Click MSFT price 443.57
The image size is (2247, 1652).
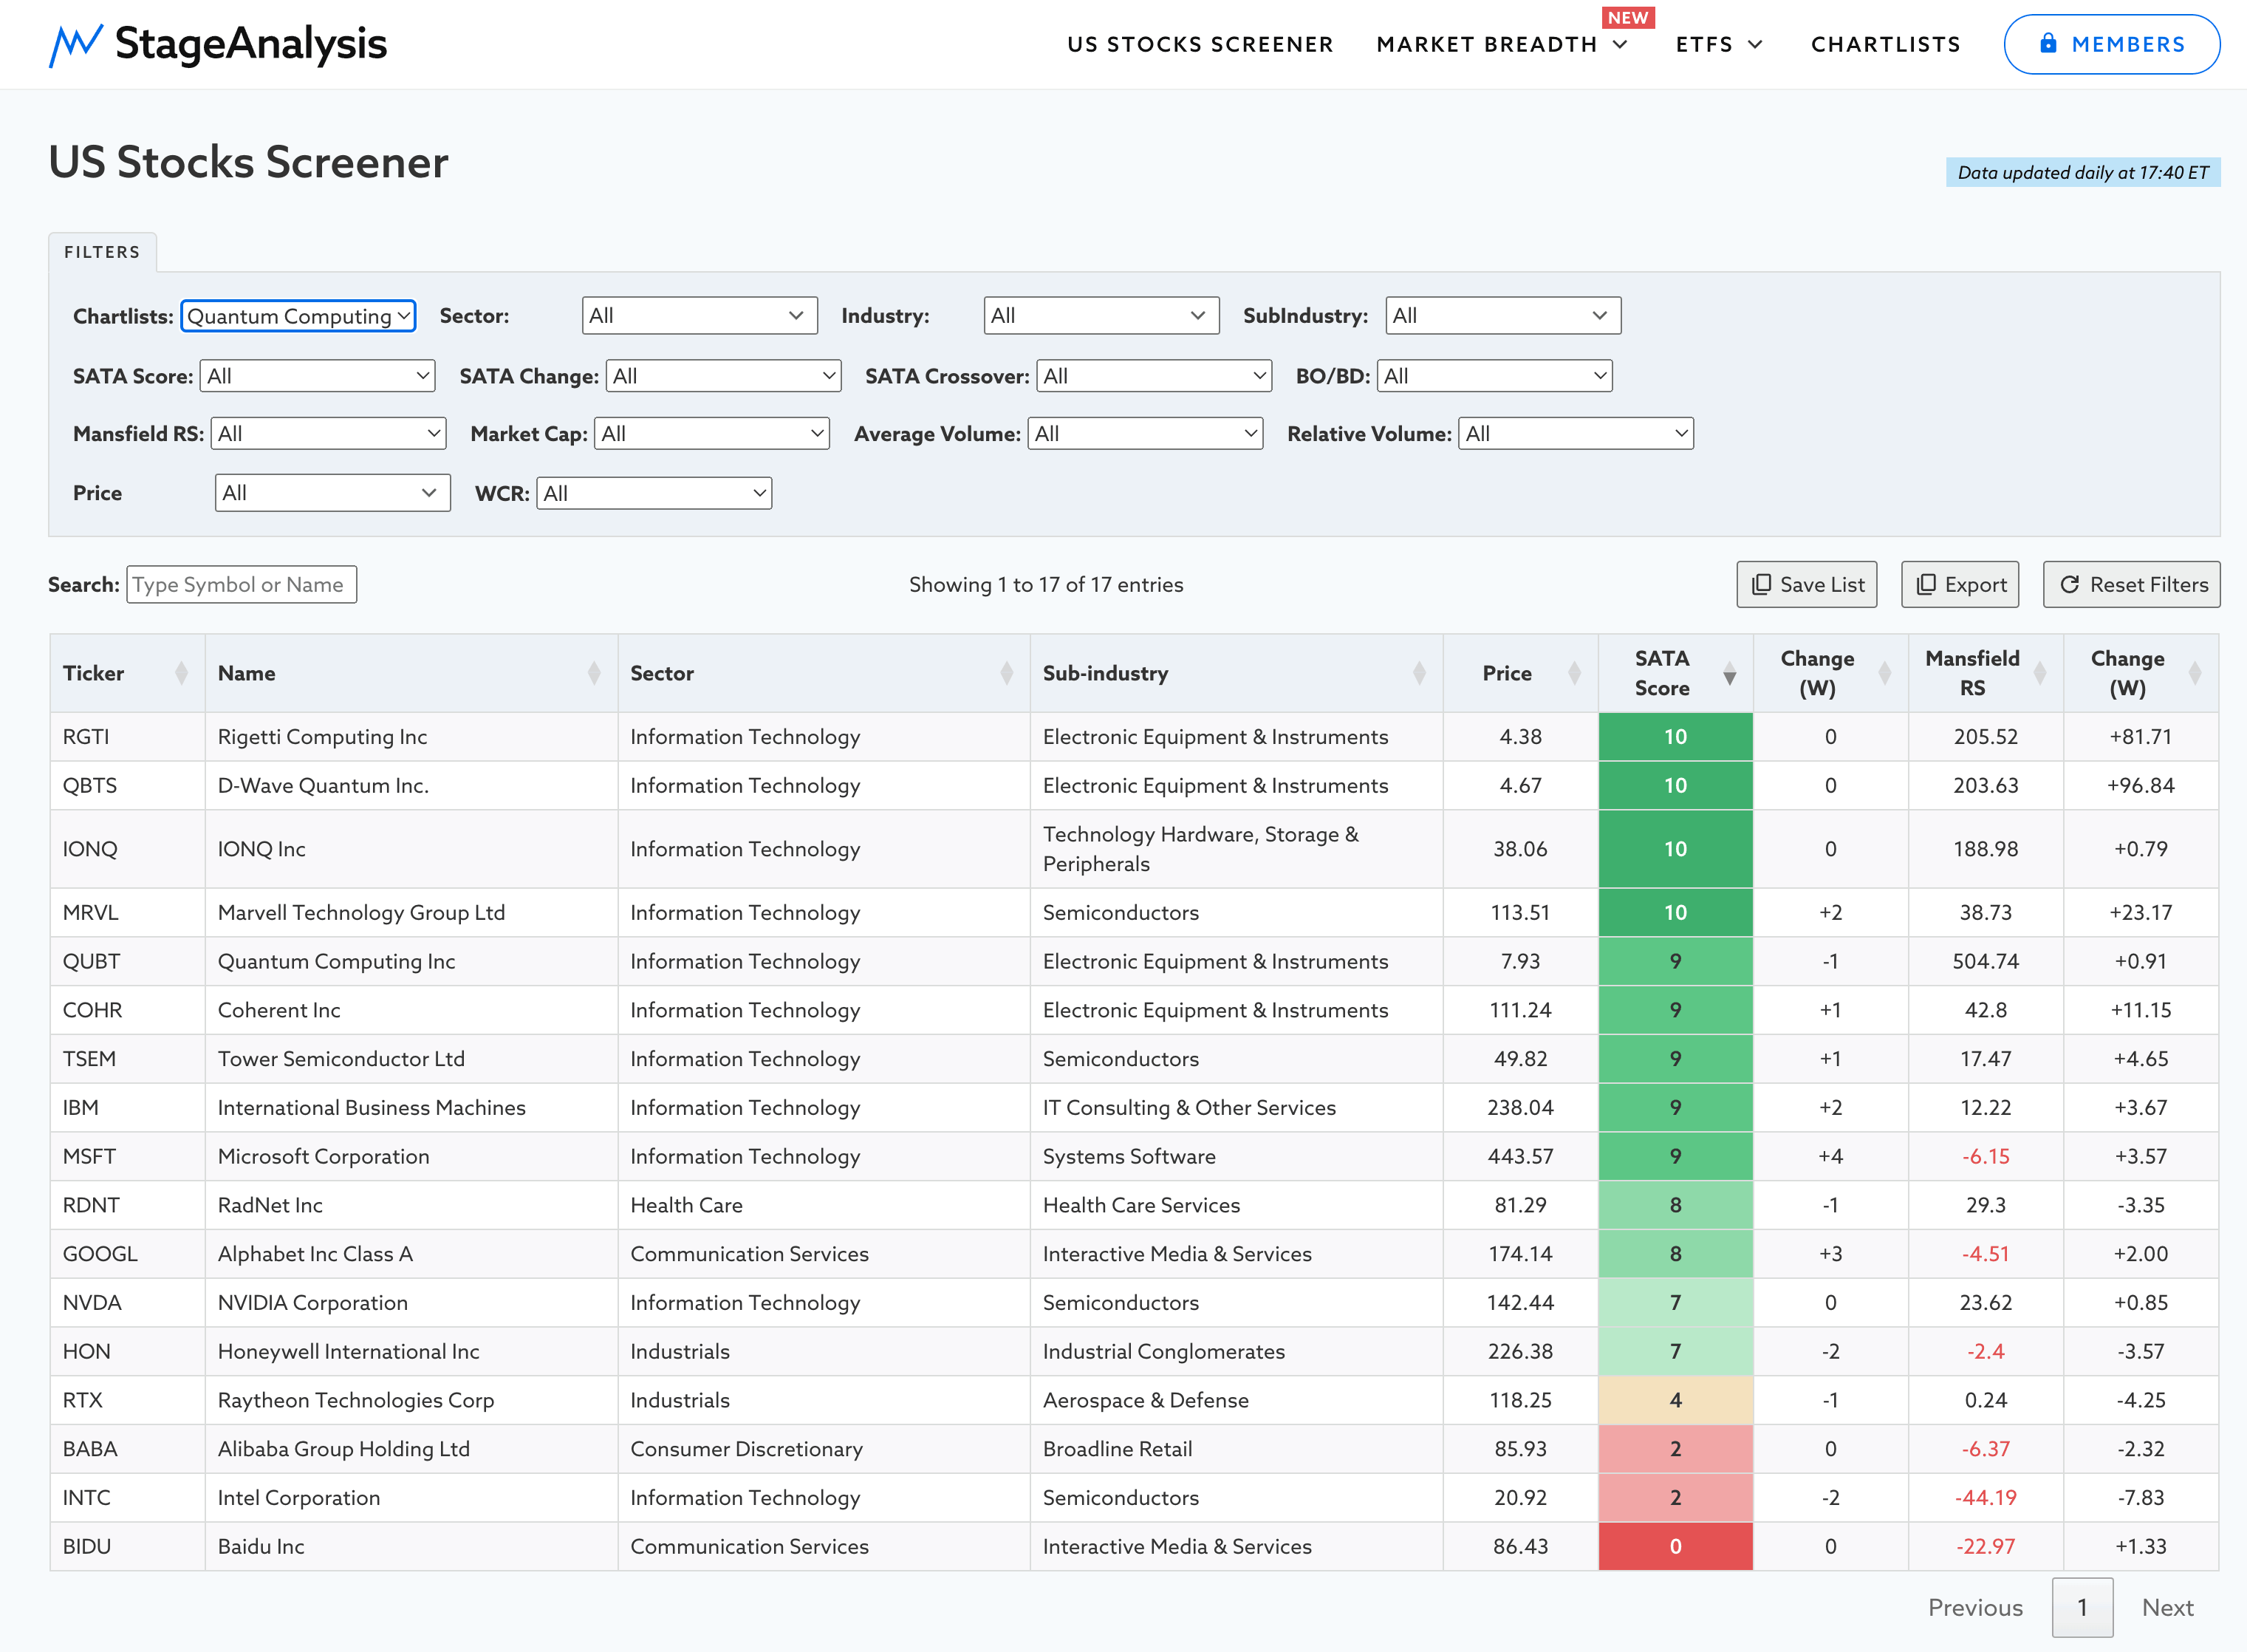click(1520, 1157)
